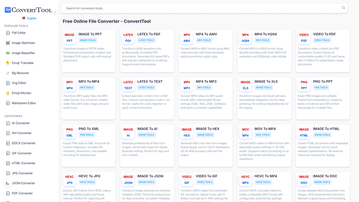The width and height of the screenshot is (359, 202).
Task: Click PNG TOOLS tag under PNG To XML
Action: click(86, 135)
